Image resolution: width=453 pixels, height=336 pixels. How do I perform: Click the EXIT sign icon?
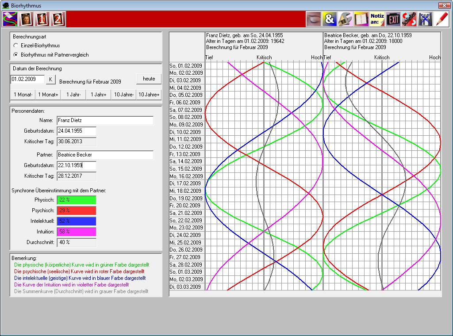click(393, 19)
